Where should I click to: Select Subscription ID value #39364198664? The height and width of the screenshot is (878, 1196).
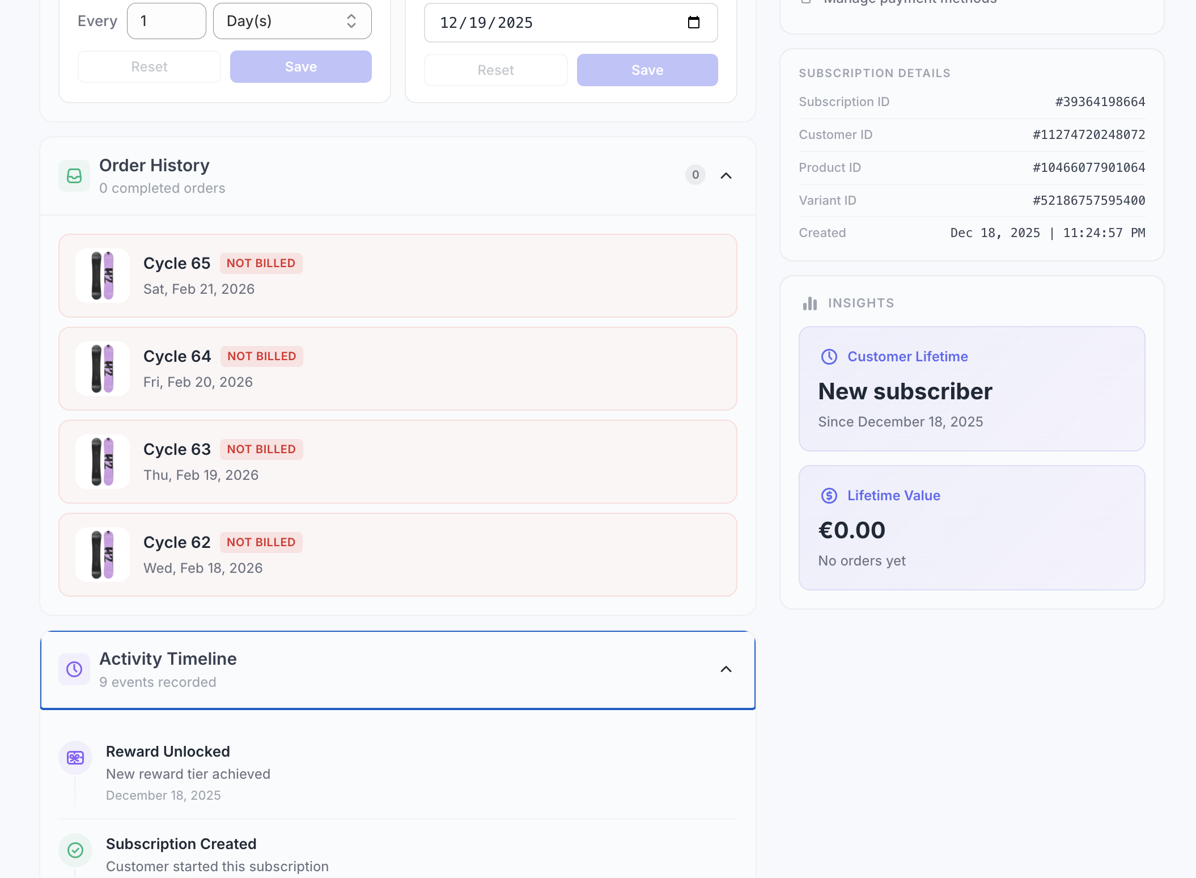click(1100, 102)
